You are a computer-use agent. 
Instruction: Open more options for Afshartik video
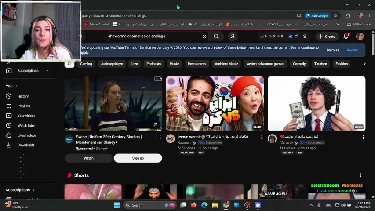pos(363,137)
